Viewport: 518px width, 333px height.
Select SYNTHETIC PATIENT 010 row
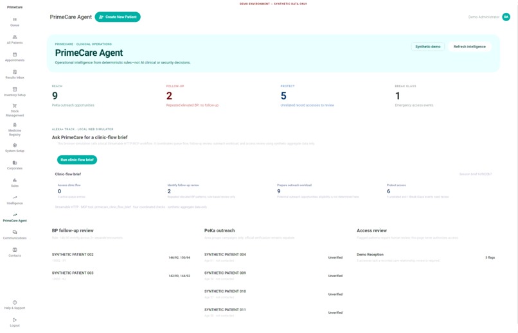point(274,295)
